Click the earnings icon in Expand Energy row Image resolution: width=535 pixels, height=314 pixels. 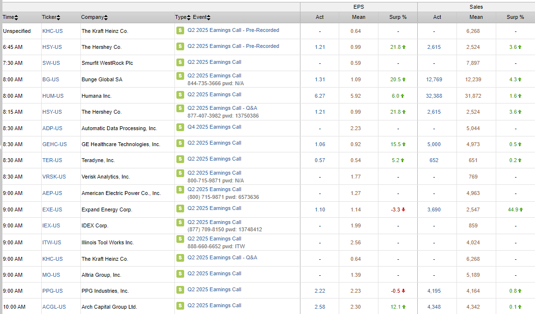[180, 209]
